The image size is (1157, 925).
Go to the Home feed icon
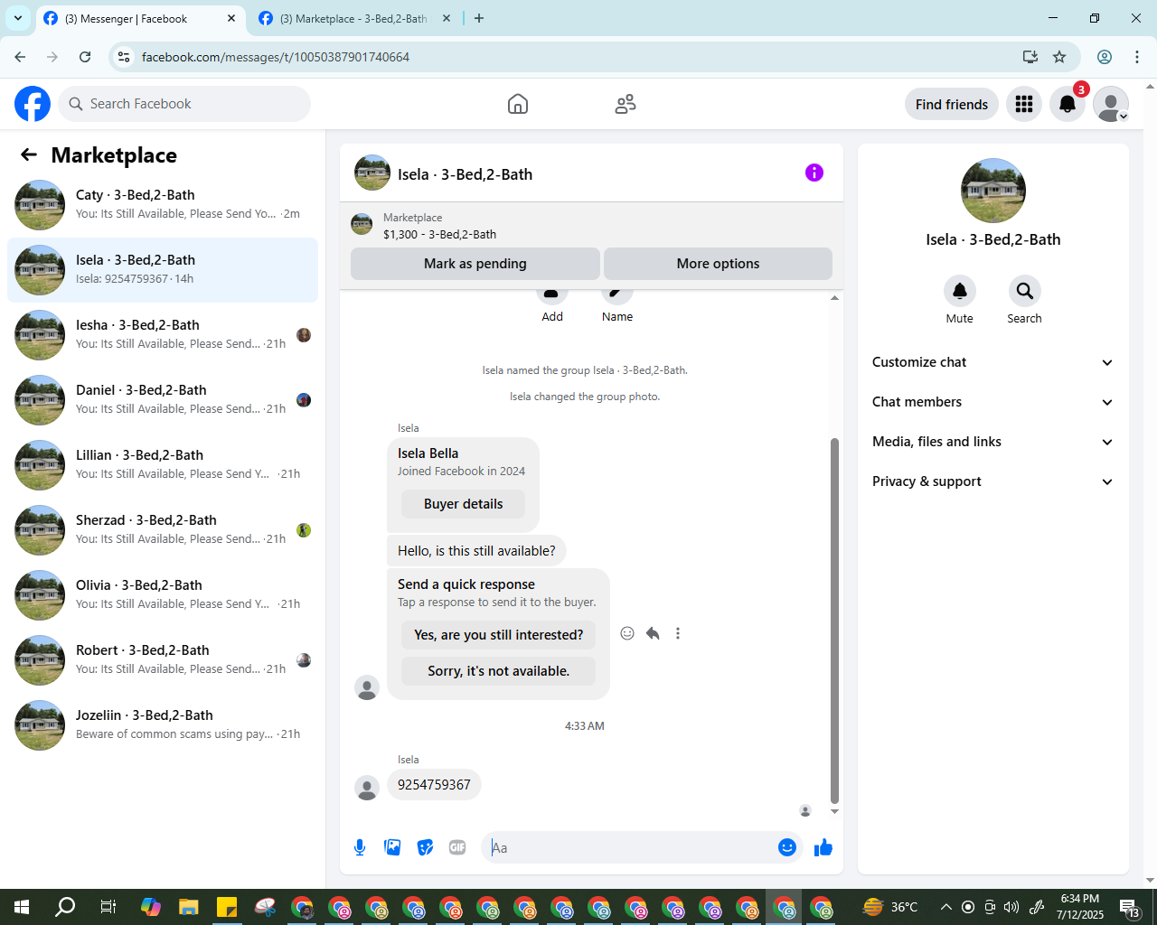[518, 104]
